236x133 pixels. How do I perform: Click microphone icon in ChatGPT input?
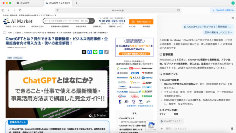(232, 128)
